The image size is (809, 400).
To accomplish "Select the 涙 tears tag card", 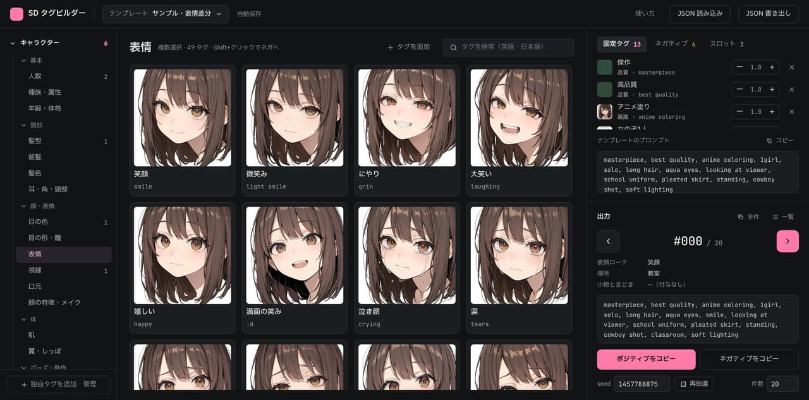I will [520, 268].
